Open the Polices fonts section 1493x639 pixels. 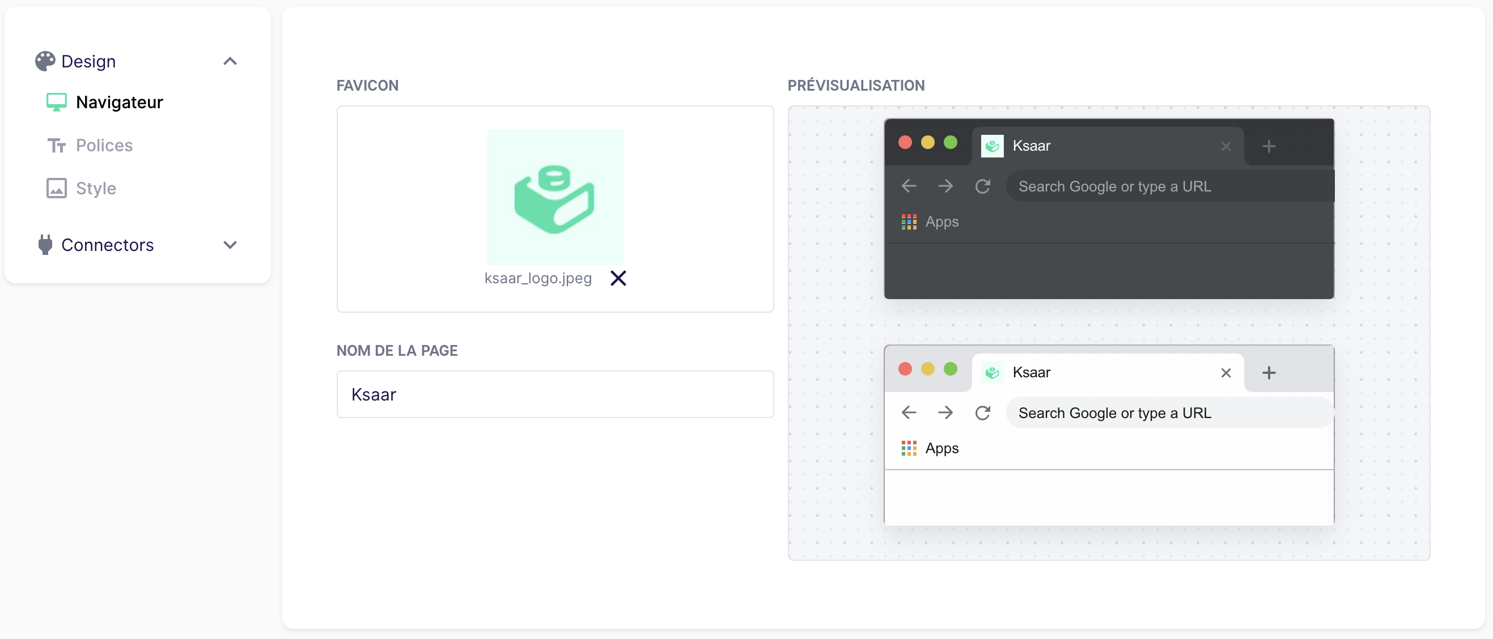tap(104, 146)
